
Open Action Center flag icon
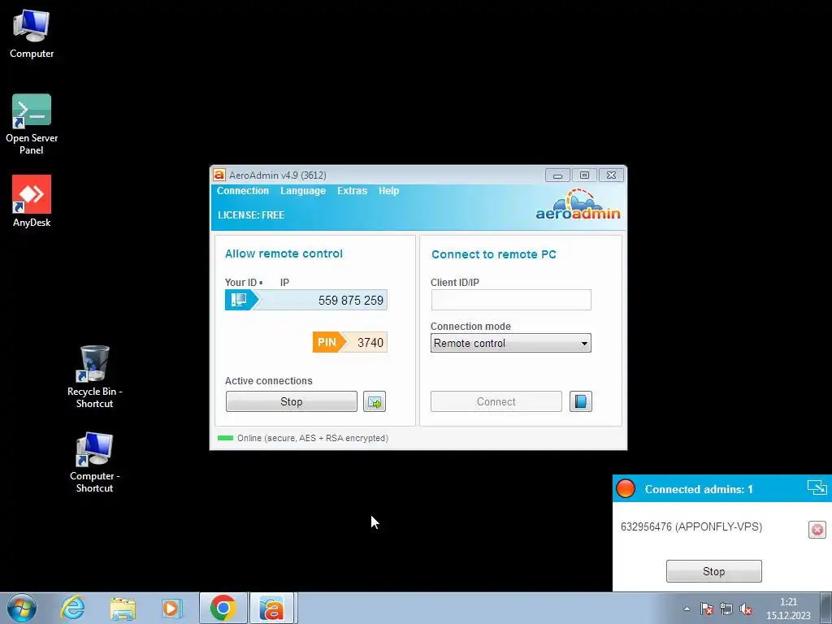pyautogui.click(x=706, y=609)
